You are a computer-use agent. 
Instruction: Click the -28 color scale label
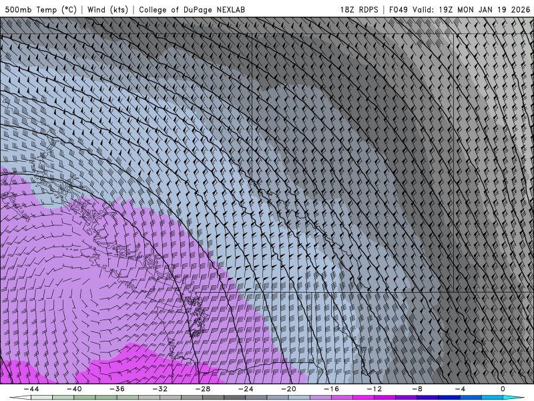pos(203,389)
